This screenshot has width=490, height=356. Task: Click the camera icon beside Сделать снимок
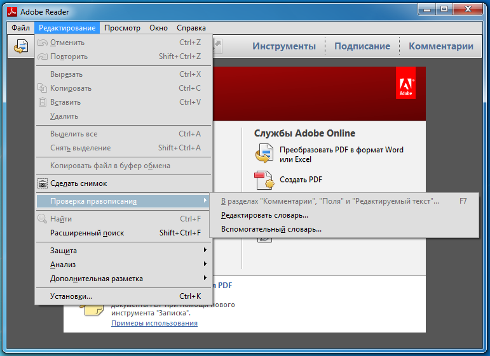[x=43, y=183]
